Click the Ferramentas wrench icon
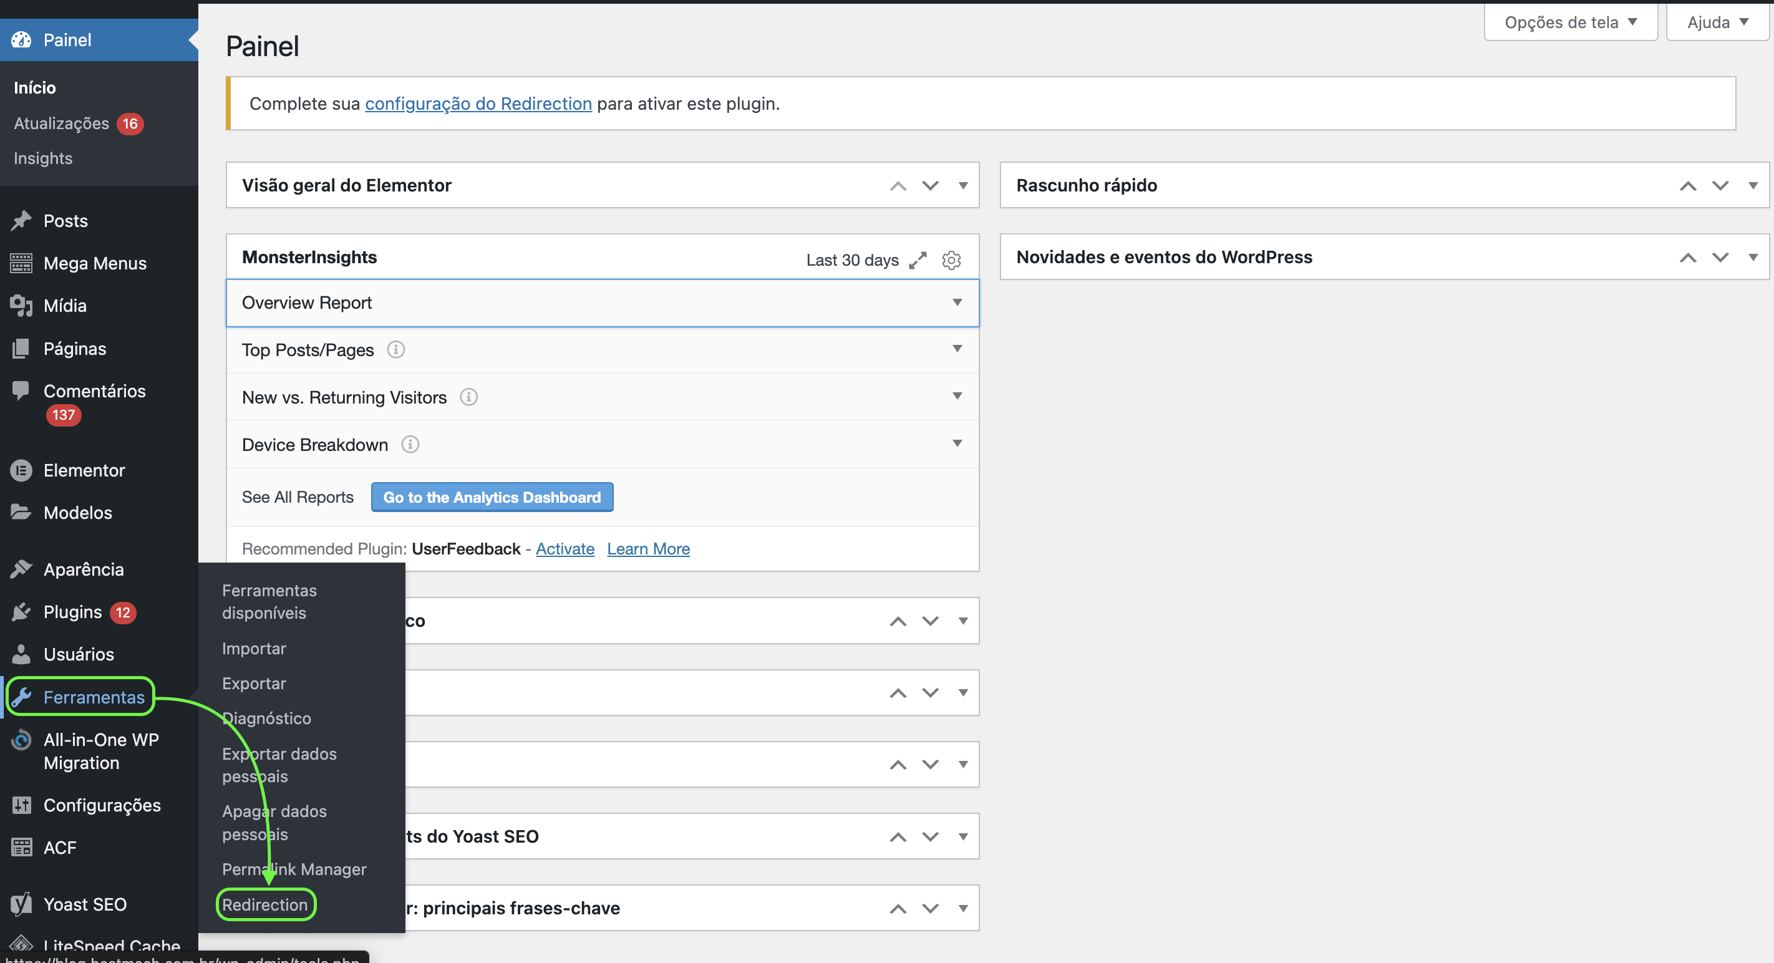This screenshot has height=963, width=1774. pos(21,697)
